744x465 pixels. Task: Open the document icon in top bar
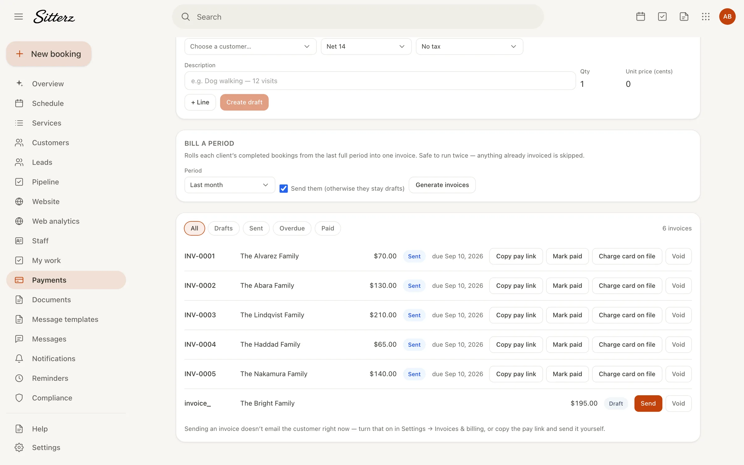[x=684, y=16]
